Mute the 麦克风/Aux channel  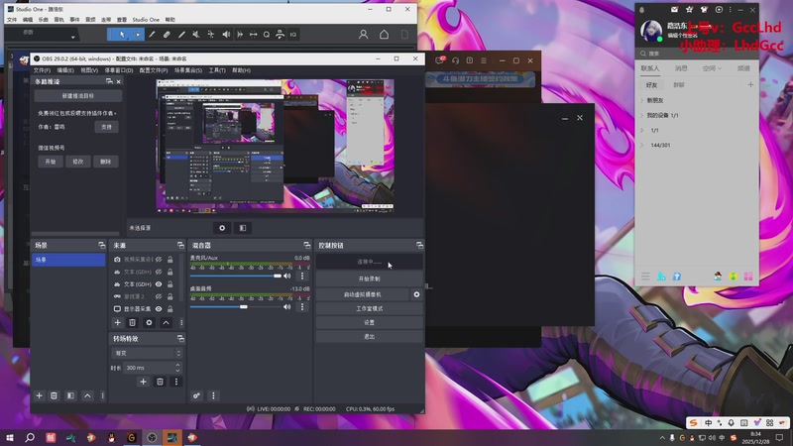pos(287,277)
